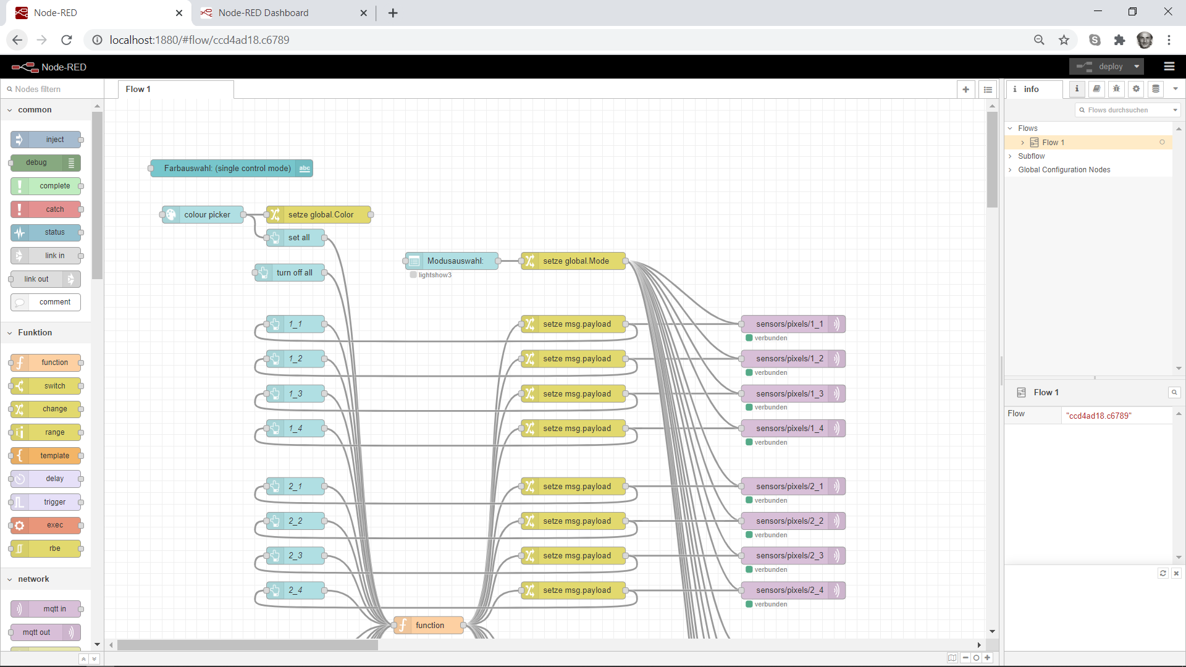Open the debug messages sidebar tab
The height and width of the screenshot is (667, 1186).
1116,89
